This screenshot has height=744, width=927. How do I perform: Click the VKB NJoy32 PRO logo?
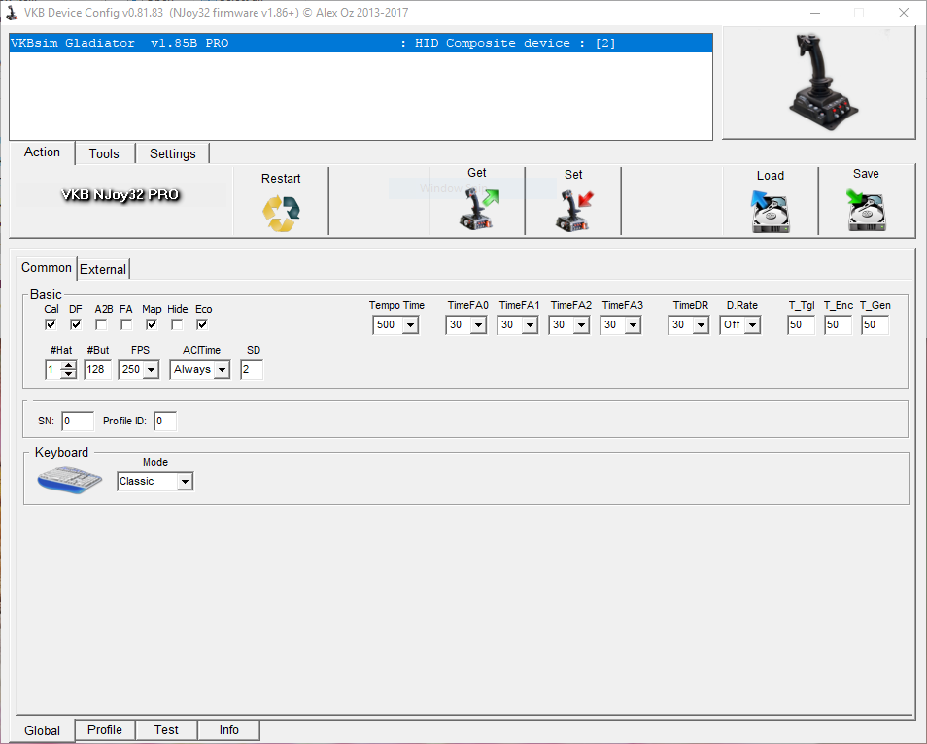[x=120, y=194]
